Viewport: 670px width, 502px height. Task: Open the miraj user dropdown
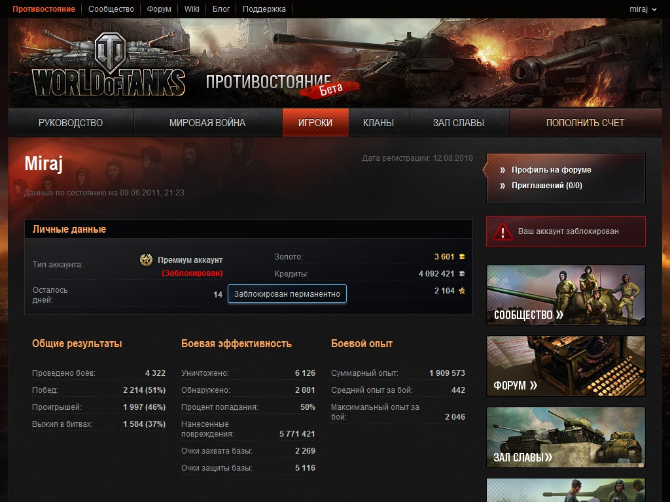coord(643,9)
